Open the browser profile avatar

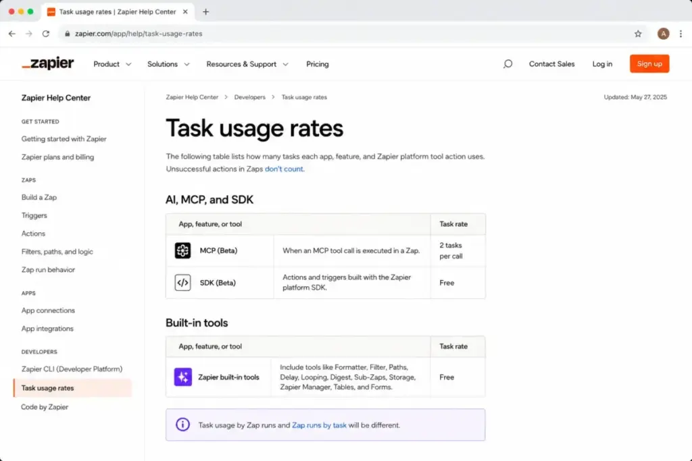coord(663,34)
